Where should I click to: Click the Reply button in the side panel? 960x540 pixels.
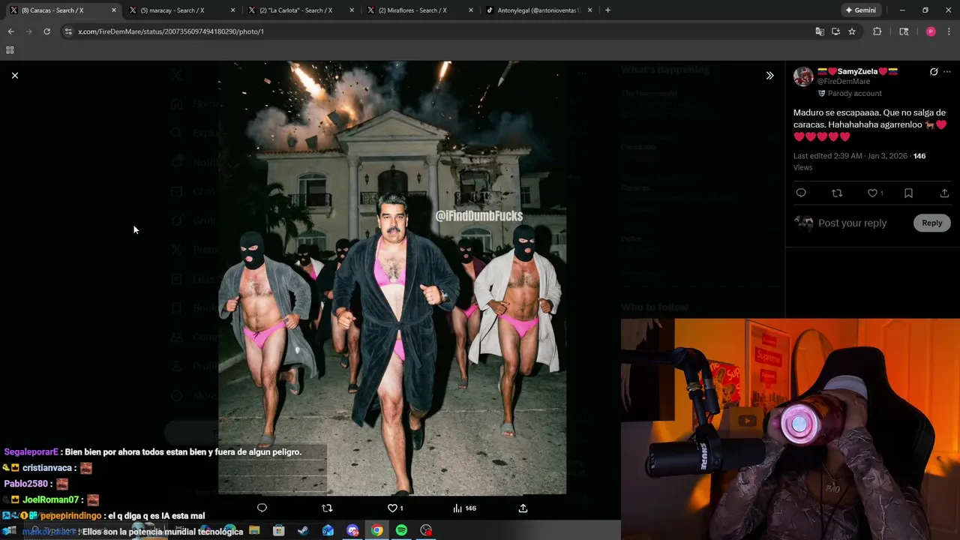coord(931,223)
